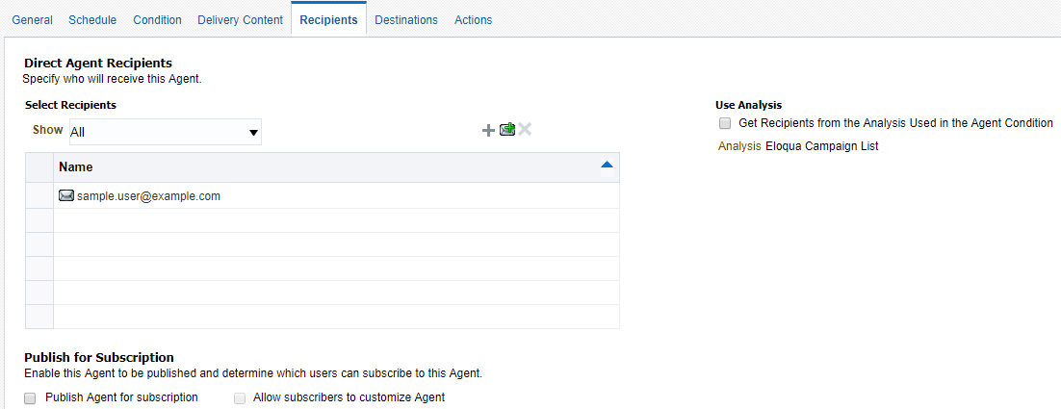Click the Add Email Recipient envelope icon

click(506, 129)
